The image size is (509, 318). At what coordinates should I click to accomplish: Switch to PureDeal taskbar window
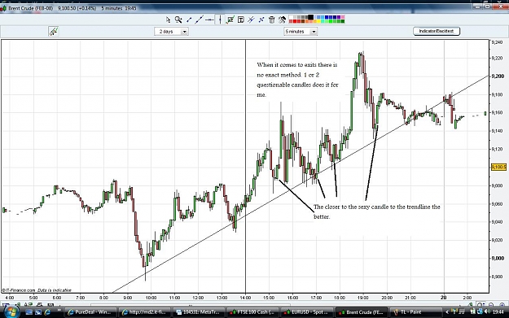(x=90, y=312)
